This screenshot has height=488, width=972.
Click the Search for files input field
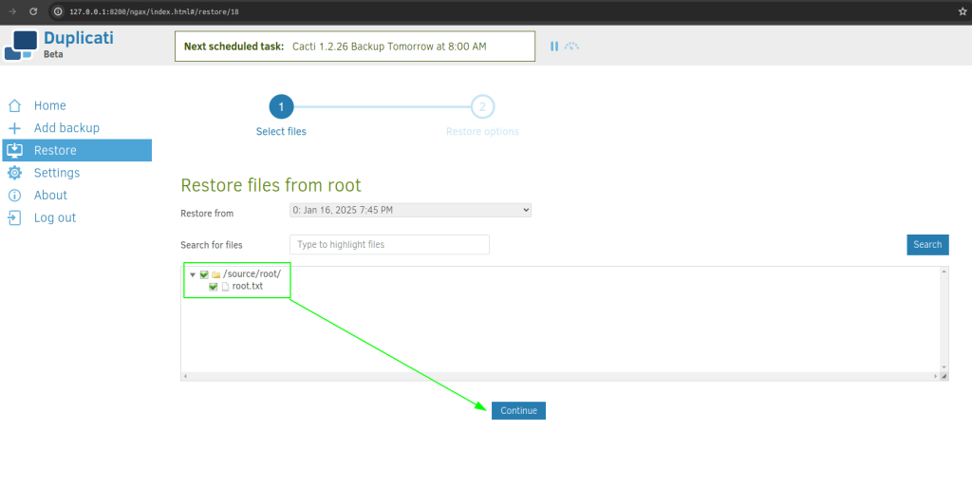coord(389,245)
